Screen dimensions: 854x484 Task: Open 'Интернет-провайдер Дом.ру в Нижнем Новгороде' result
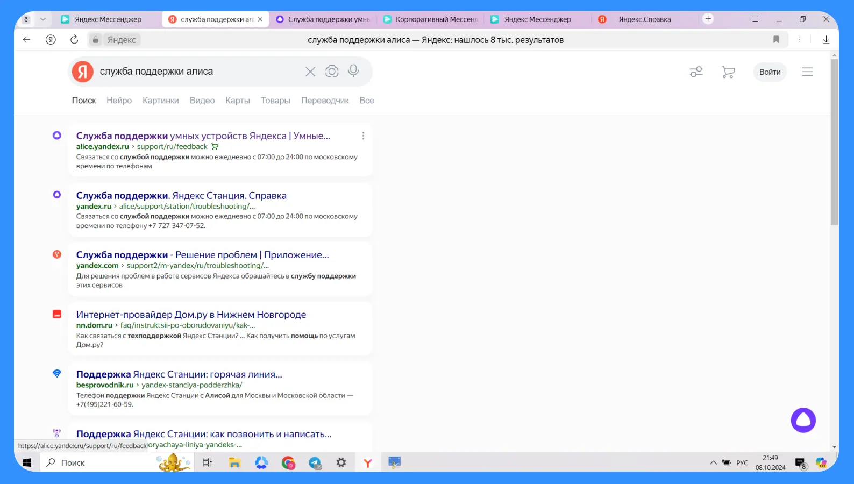click(x=191, y=315)
